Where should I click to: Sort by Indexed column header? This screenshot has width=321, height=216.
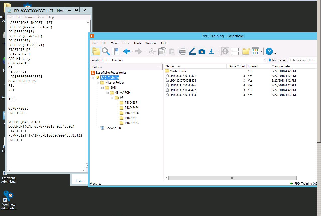258,66
